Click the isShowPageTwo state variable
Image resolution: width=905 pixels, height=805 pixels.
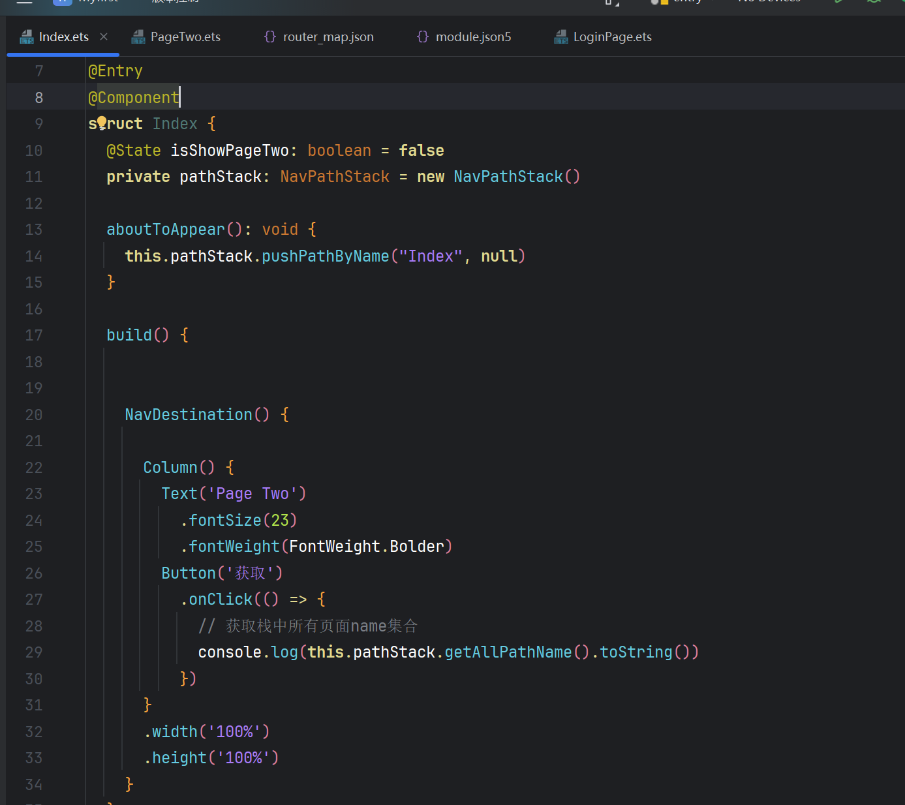tap(230, 151)
